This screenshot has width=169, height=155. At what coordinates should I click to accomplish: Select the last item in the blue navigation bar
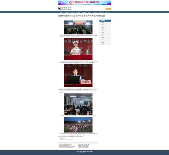107,12
